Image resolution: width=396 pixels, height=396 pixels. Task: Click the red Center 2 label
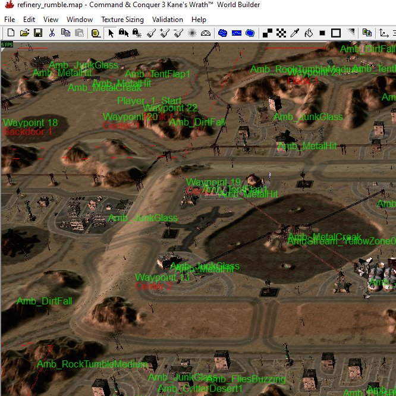(x=154, y=287)
